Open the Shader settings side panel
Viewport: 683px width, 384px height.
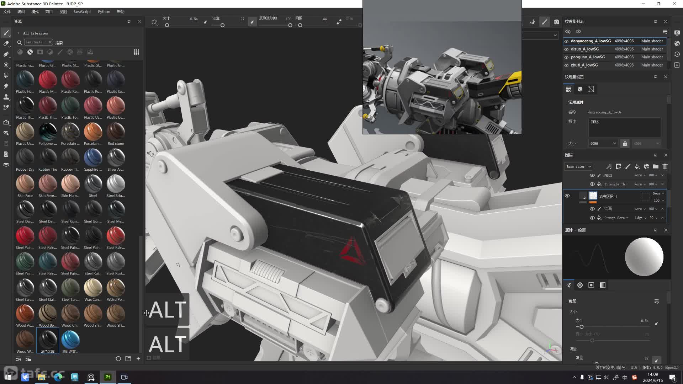(677, 43)
